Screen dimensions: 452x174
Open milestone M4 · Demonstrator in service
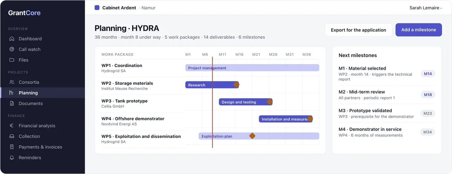pyautogui.click(x=387, y=132)
